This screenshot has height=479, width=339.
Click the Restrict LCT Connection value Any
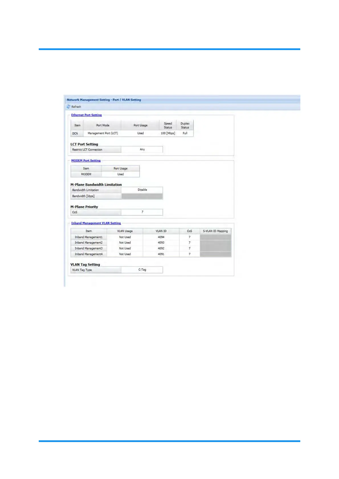point(142,150)
